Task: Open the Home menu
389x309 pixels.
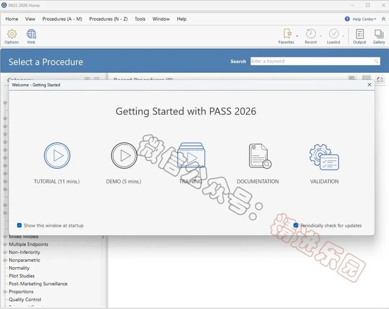Action: click(12, 19)
